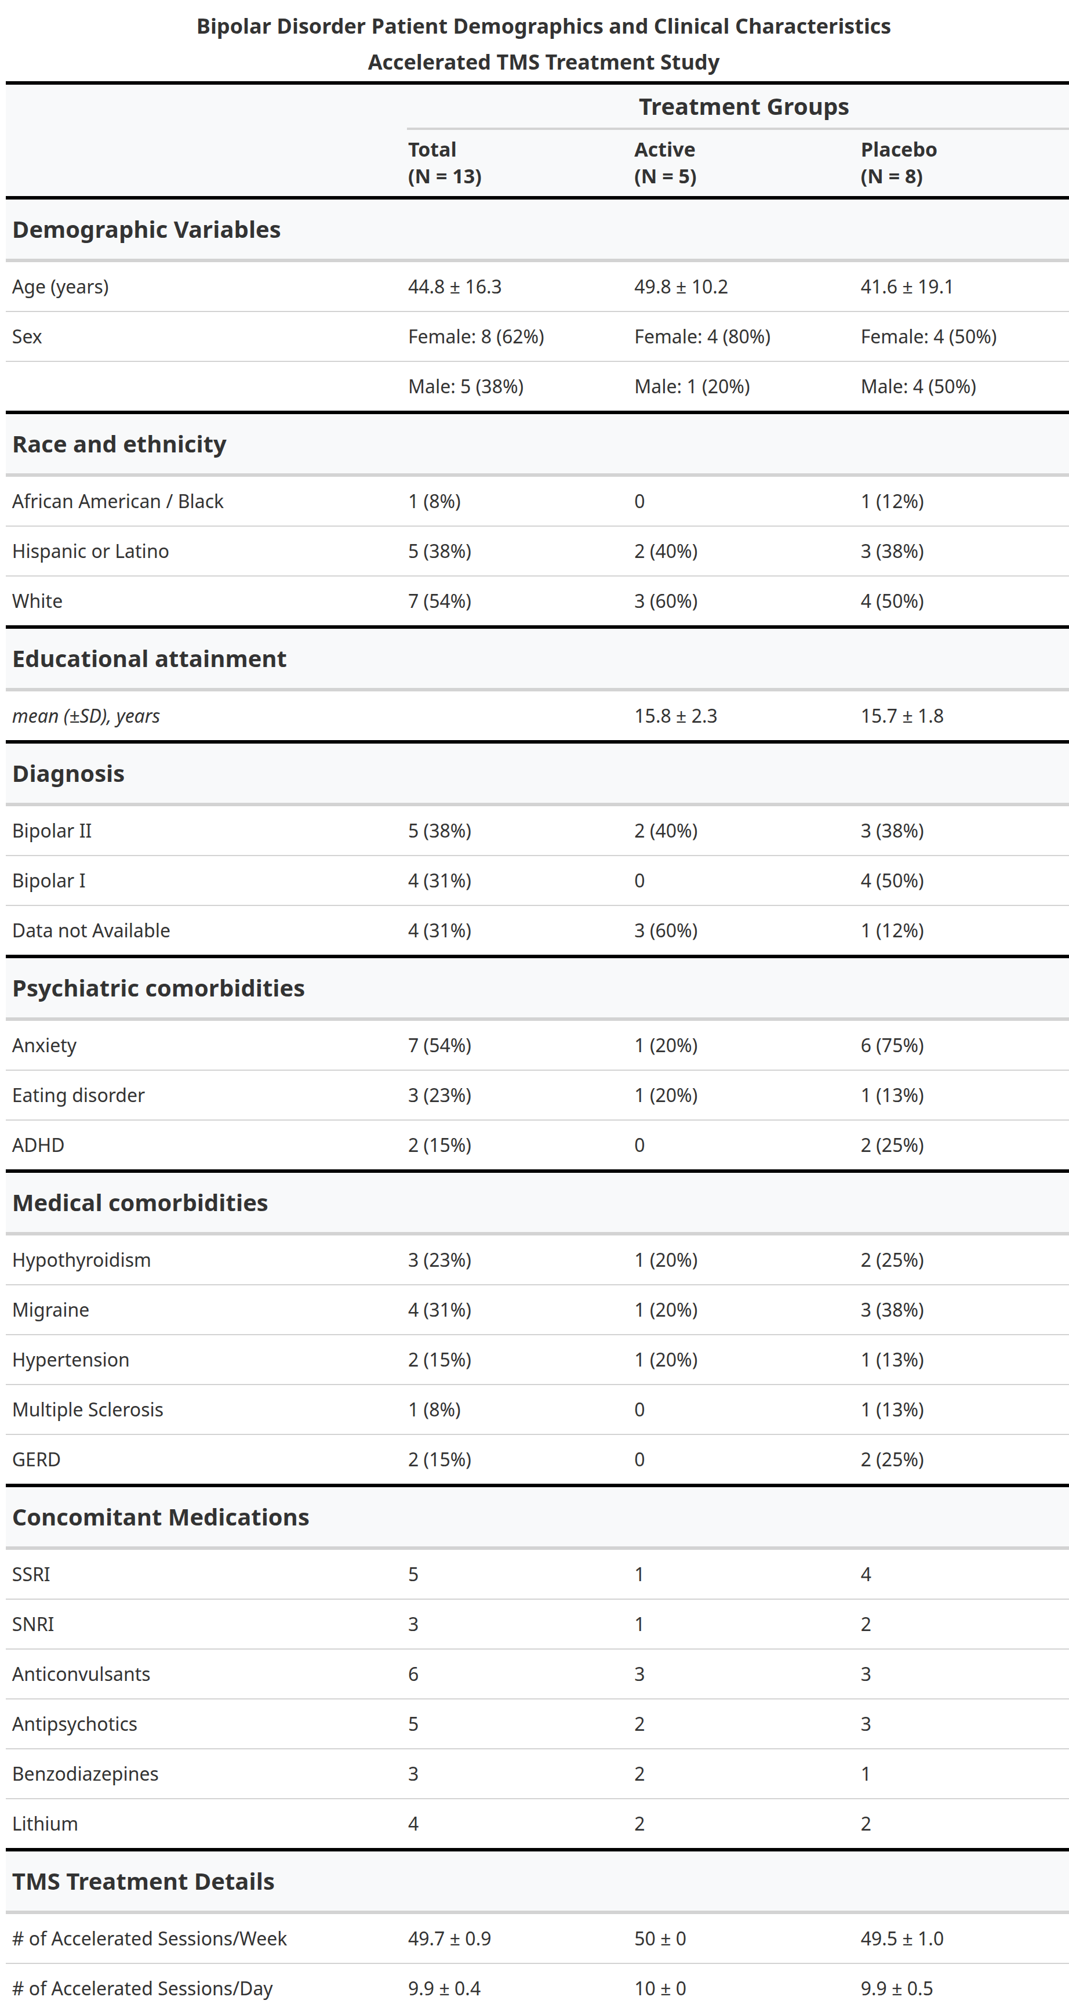Image resolution: width=1069 pixels, height=2004 pixels.
Task: Select the Hispanic or Latino row label
Action: coord(90,552)
